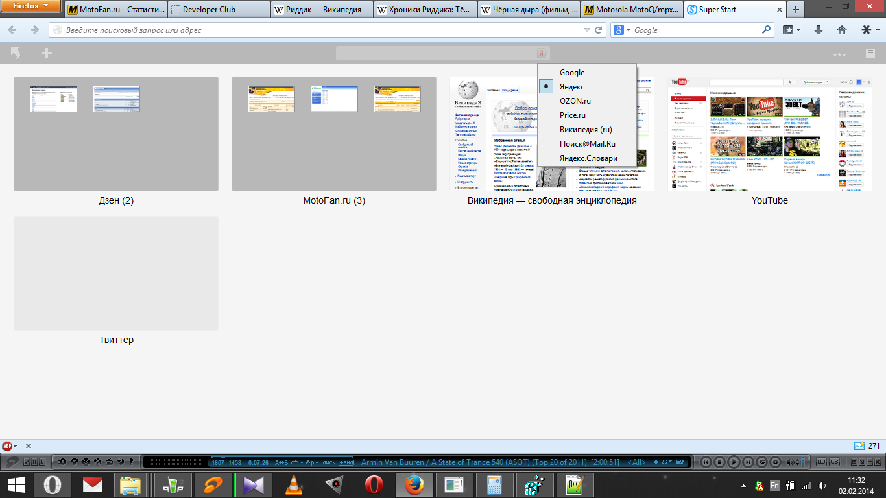Go to the home page
Screen dimensions: 886x498
pyautogui.click(x=842, y=30)
